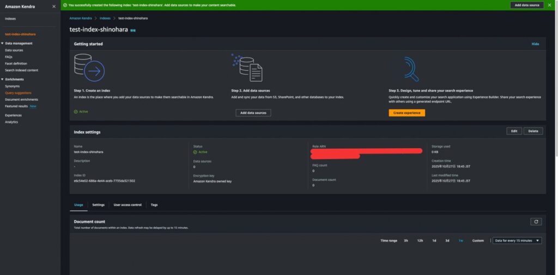Open Query suggestions in the sidebar

[18, 93]
